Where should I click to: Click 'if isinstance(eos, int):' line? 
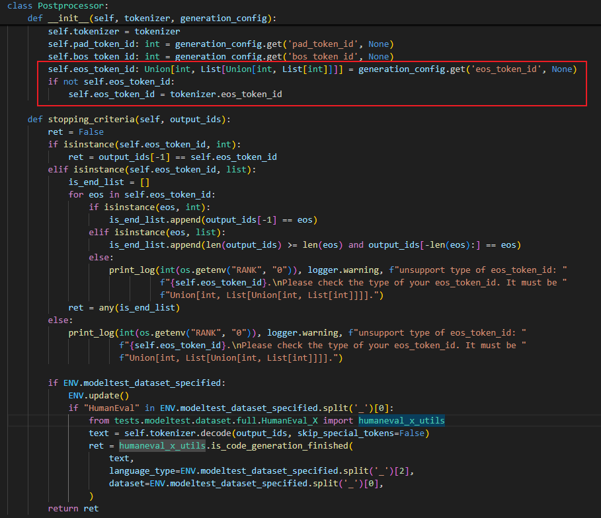pyautogui.click(x=149, y=207)
